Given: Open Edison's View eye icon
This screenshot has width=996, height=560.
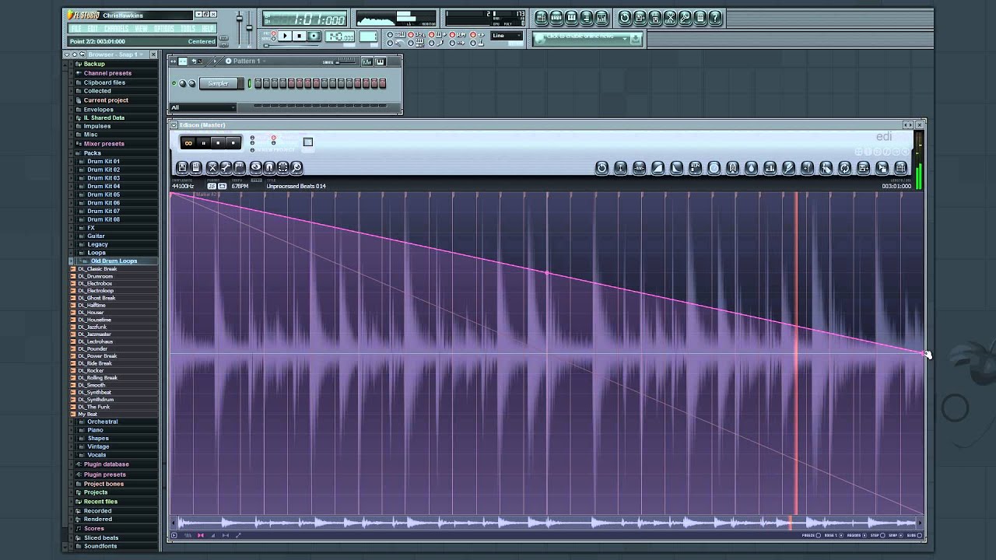Looking at the screenshot, I should (x=256, y=167).
